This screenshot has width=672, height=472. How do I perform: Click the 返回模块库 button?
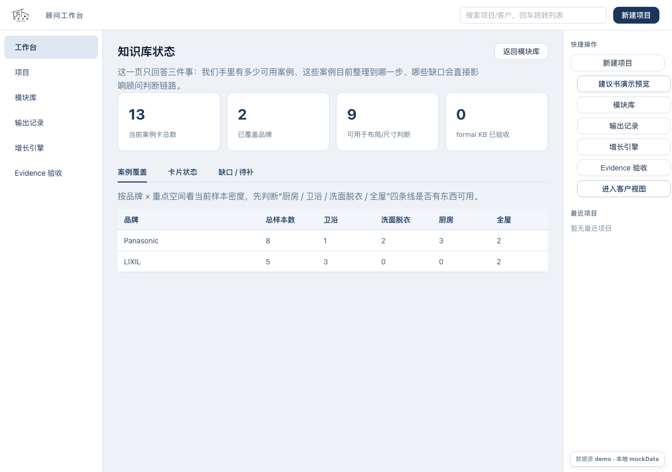coord(521,51)
